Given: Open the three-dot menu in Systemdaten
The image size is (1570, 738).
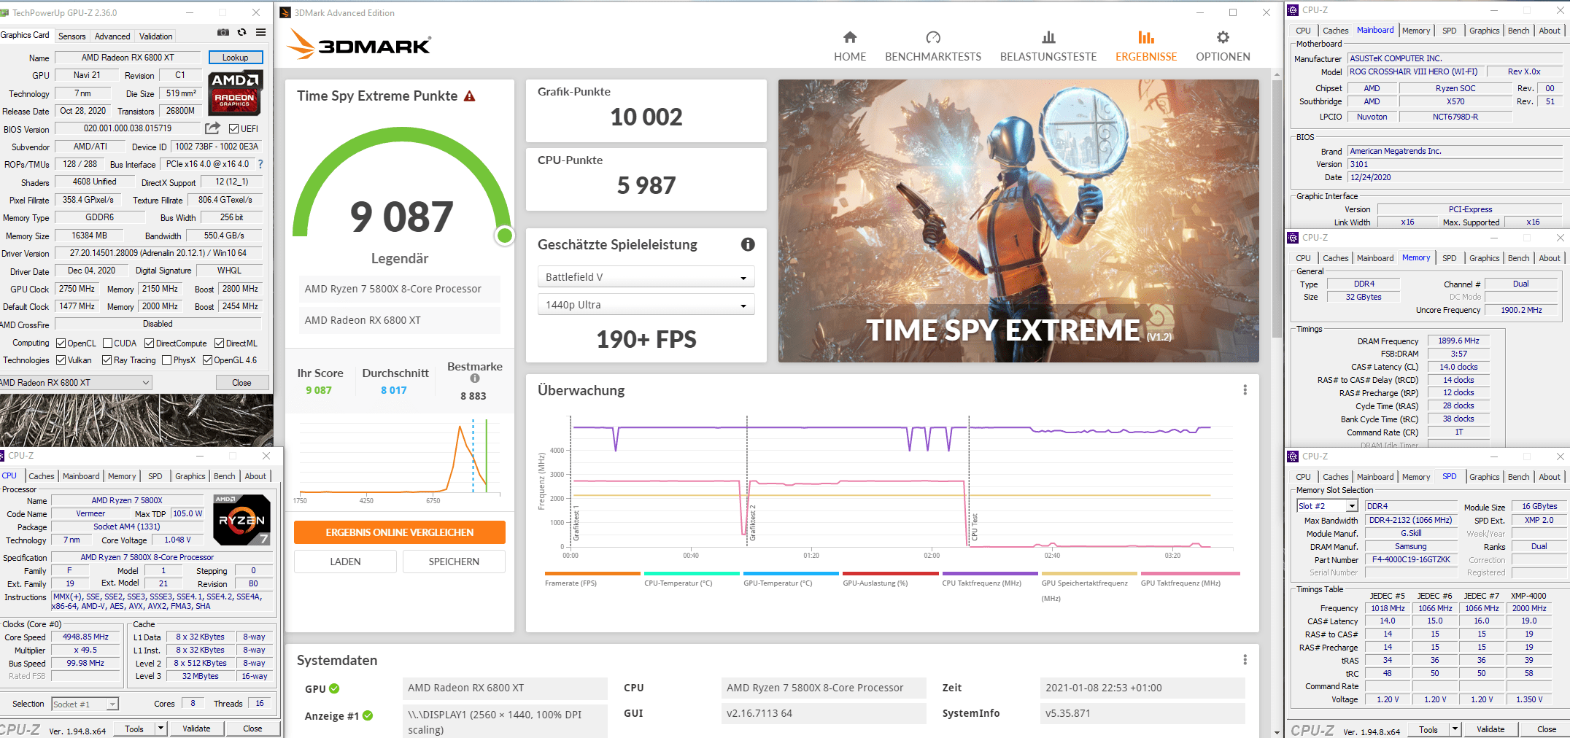Looking at the screenshot, I should 1245,660.
